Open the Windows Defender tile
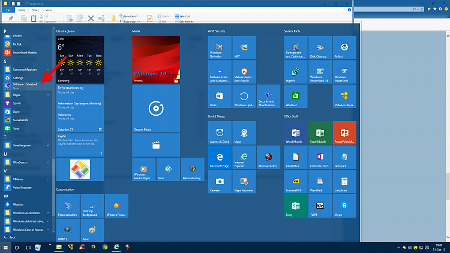Viewport: 450px width, 253px height. pos(220,47)
